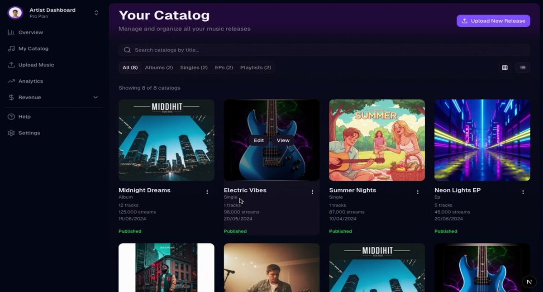Click the Revenue dollar sign icon
Screen dimensions: 543x292
11,97
